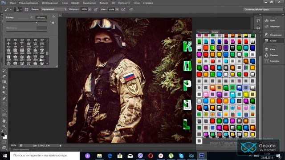This screenshot has width=285, height=160.
Task: Create new brush preset icon
Action: click(x=53, y=23)
